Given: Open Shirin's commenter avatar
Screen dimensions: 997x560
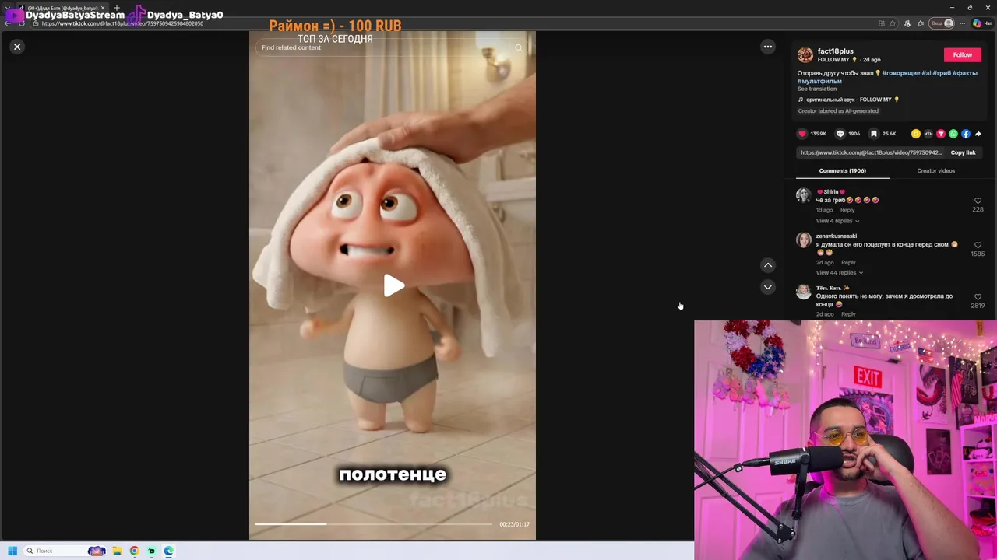Looking at the screenshot, I should point(803,195).
